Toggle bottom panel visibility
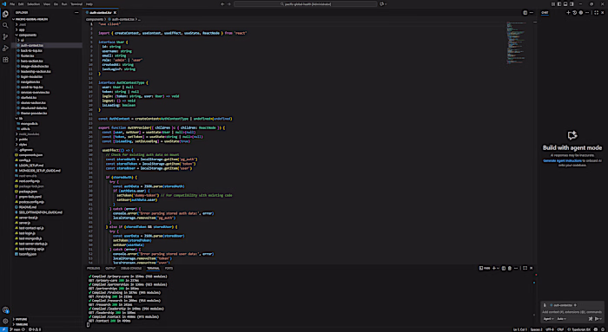Viewport: 608px width, 332px height. tap(565, 3)
